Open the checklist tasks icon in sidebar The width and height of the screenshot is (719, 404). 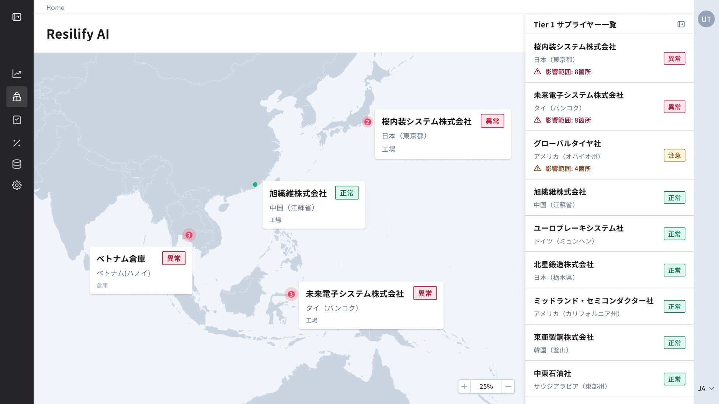click(x=17, y=120)
